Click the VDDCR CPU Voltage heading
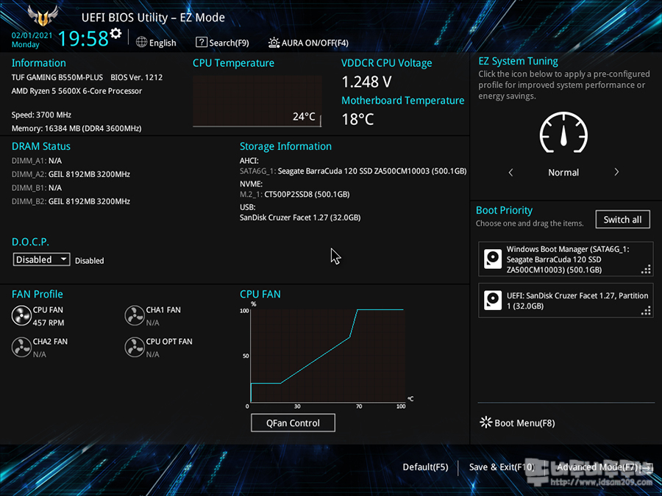The image size is (662, 496). (387, 63)
